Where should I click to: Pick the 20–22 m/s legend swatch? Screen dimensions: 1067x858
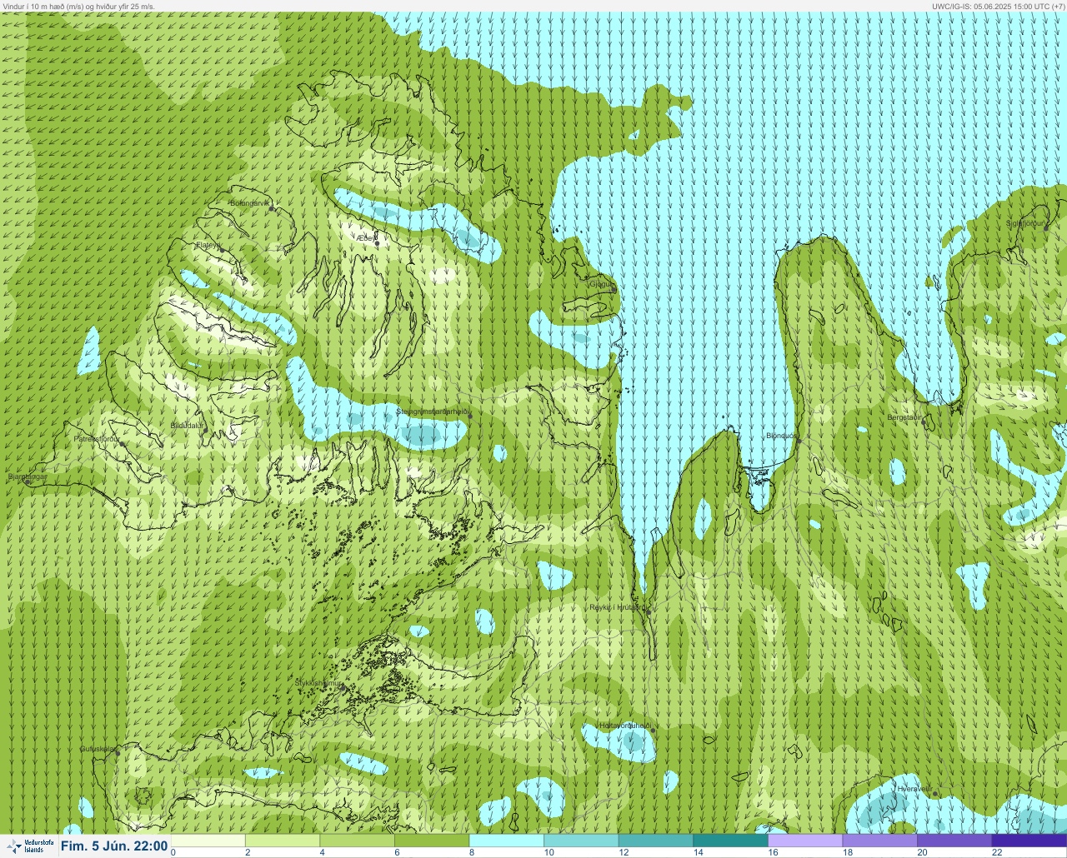click(x=954, y=841)
